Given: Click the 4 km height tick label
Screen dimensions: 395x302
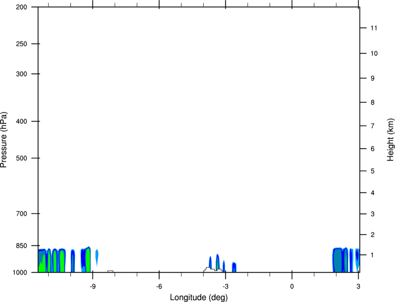Looking at the screenshot, I should pos(373,193).
